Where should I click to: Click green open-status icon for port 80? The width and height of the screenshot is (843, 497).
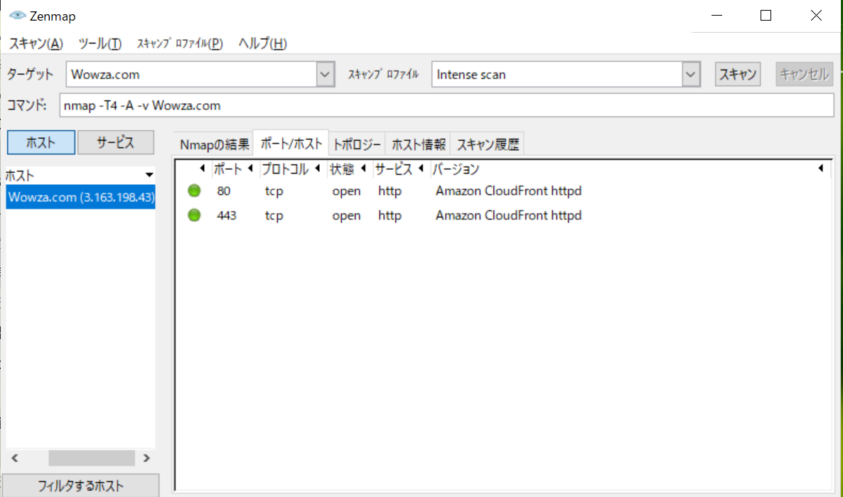point(194,191)
